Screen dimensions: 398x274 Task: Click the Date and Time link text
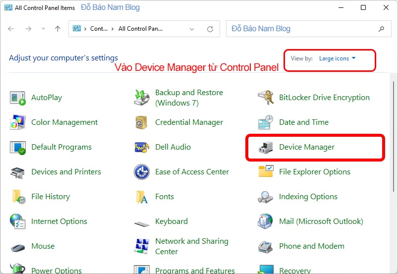click(x=304, y=122)
